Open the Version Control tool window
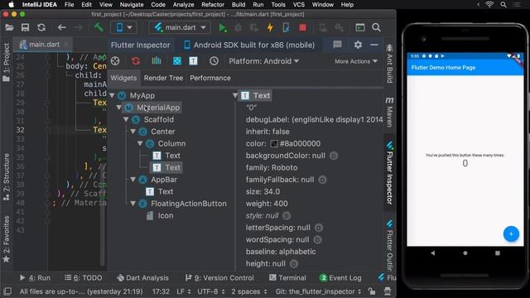 point(219,278)
